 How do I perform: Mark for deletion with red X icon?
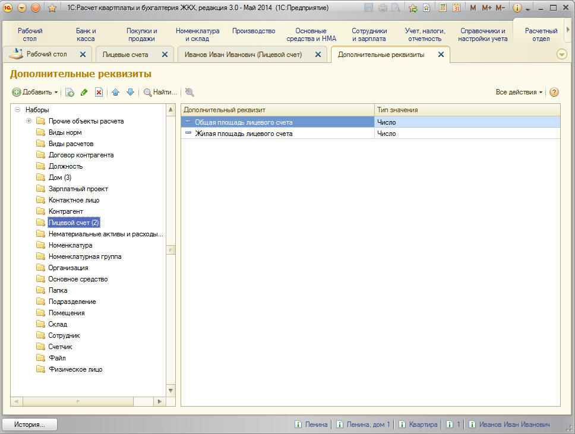(99, 93)
